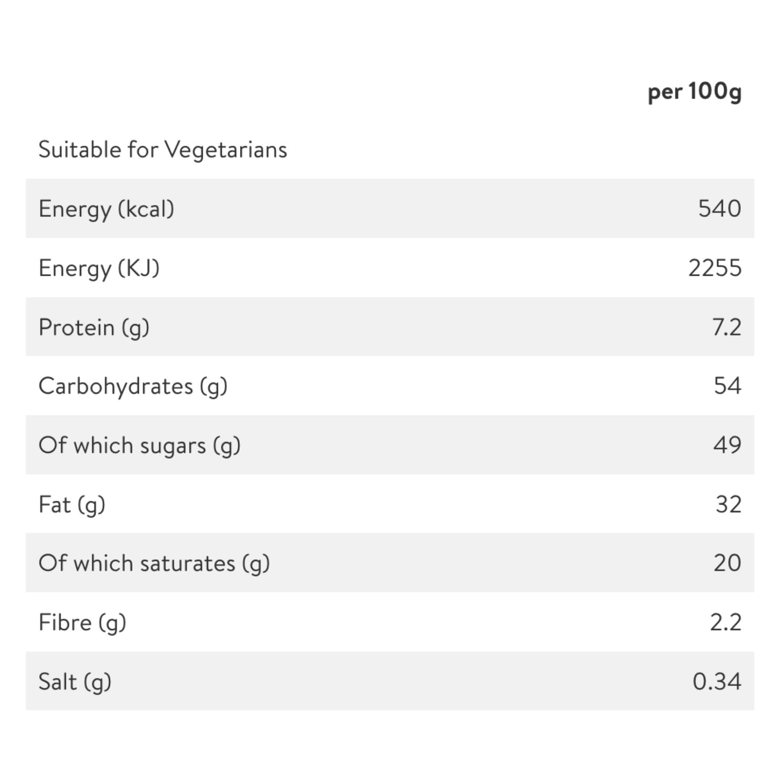Click the 'Carbohydrates (g)' row label
Screen dimensions: 777x777
click(133, 387)
